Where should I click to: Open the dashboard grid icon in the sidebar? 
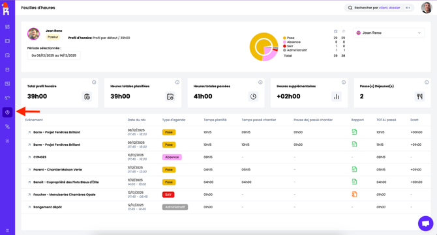(8, 27)
